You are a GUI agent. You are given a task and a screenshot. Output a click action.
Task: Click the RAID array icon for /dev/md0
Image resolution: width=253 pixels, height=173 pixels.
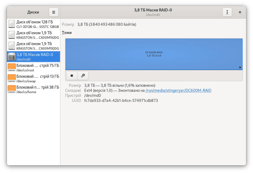pyautogui.click(x=12, y=57)
